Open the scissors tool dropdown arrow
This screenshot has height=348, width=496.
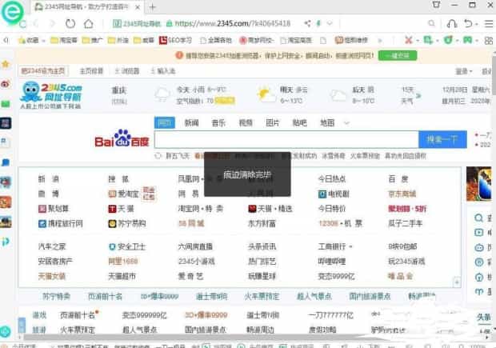pyautogui.click(x=418, y=41)
